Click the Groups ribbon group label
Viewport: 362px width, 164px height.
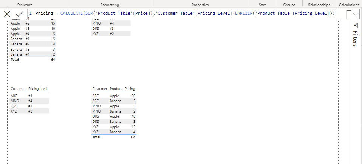tap(289, 5)
